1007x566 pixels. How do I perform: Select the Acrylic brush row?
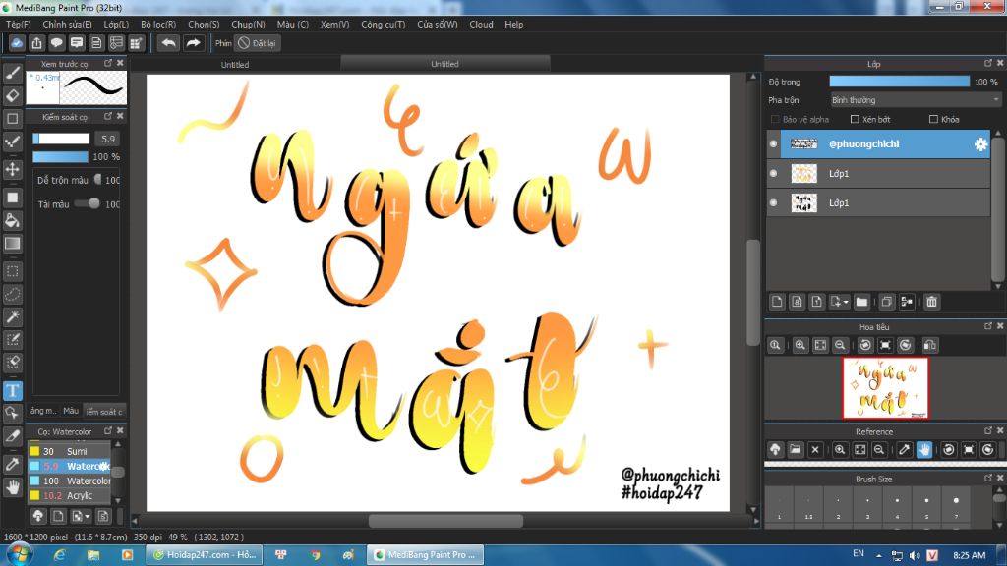click(70, 495)
